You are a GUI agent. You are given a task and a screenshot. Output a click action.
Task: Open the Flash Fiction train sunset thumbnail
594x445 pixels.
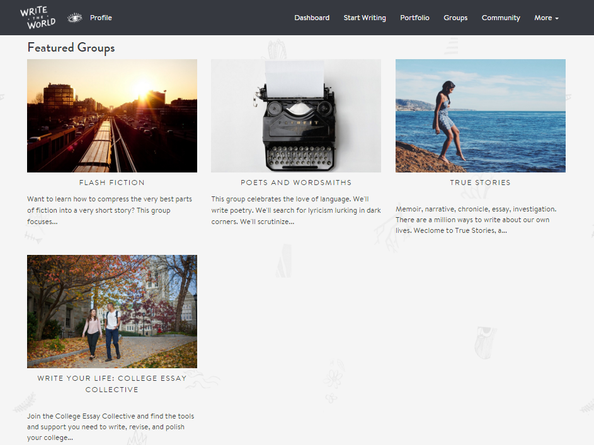pyautogui.click(x=112, y=116)
